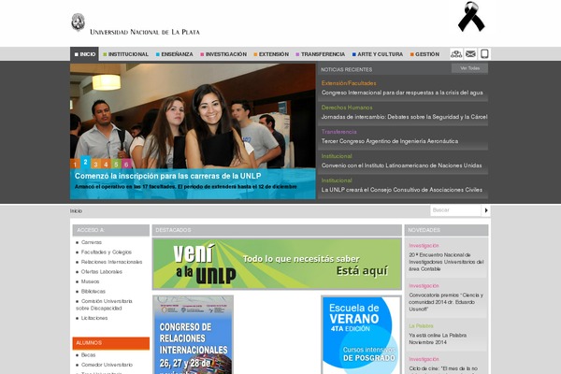The height and width of the screenshot is (374, 561).
Task: Open the contact envelope icon
Action: coord(470,54)
